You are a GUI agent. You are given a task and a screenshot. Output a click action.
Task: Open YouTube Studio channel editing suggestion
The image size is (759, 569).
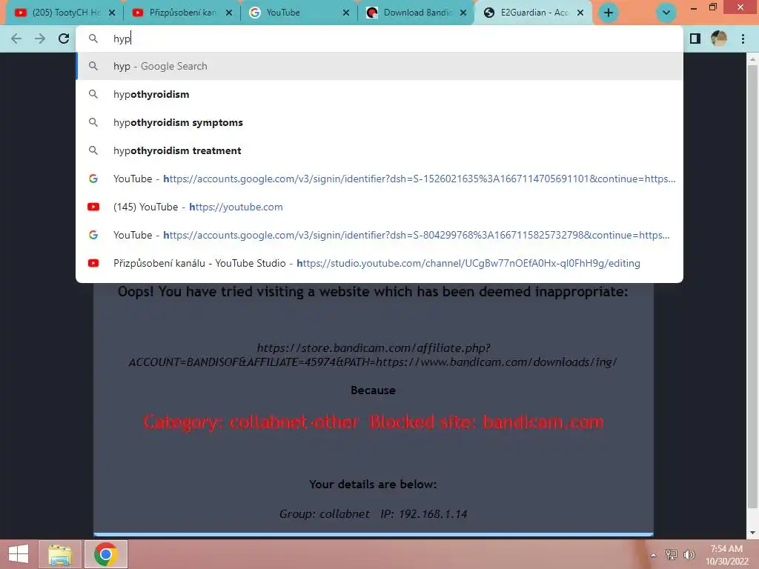[x=379, y=263]
